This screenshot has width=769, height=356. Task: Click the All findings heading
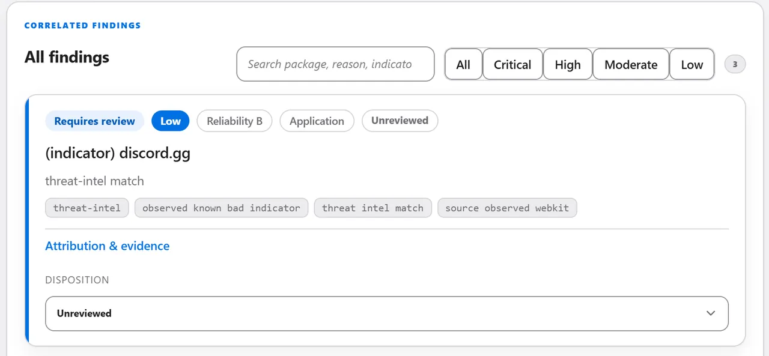click(67, 57)
